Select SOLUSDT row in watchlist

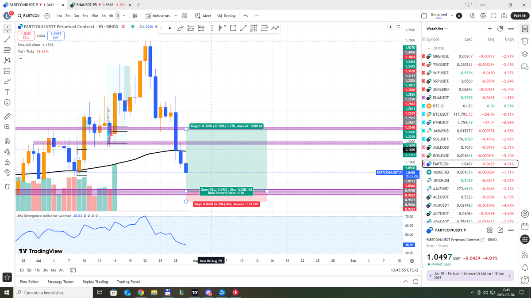tap(470, 139)
